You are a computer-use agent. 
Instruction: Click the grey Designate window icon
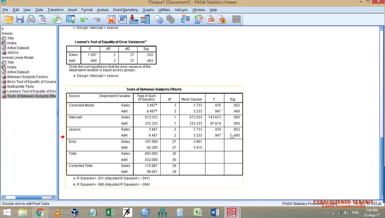pos(237,19)
